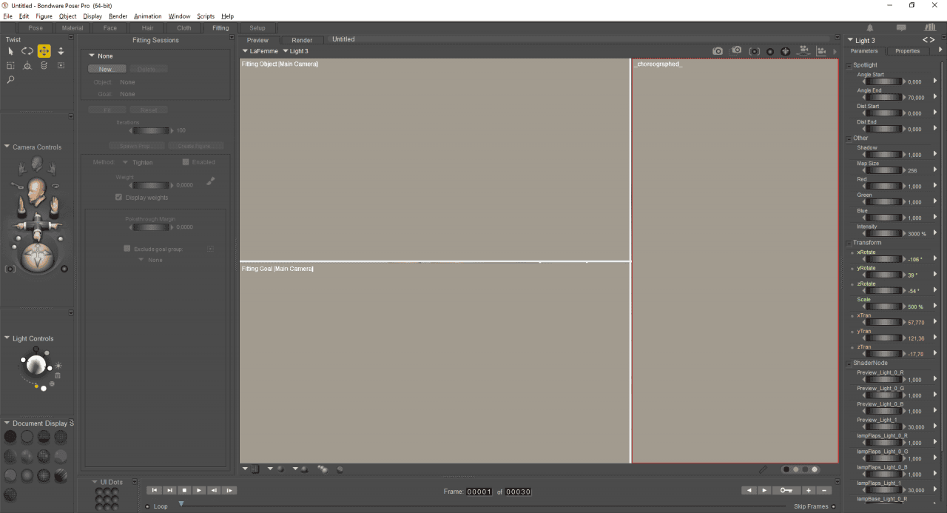Screen dimensions: 947x513
Task: Click the Frame number input field
Action: pyautogui.click(x=479, y=491)
